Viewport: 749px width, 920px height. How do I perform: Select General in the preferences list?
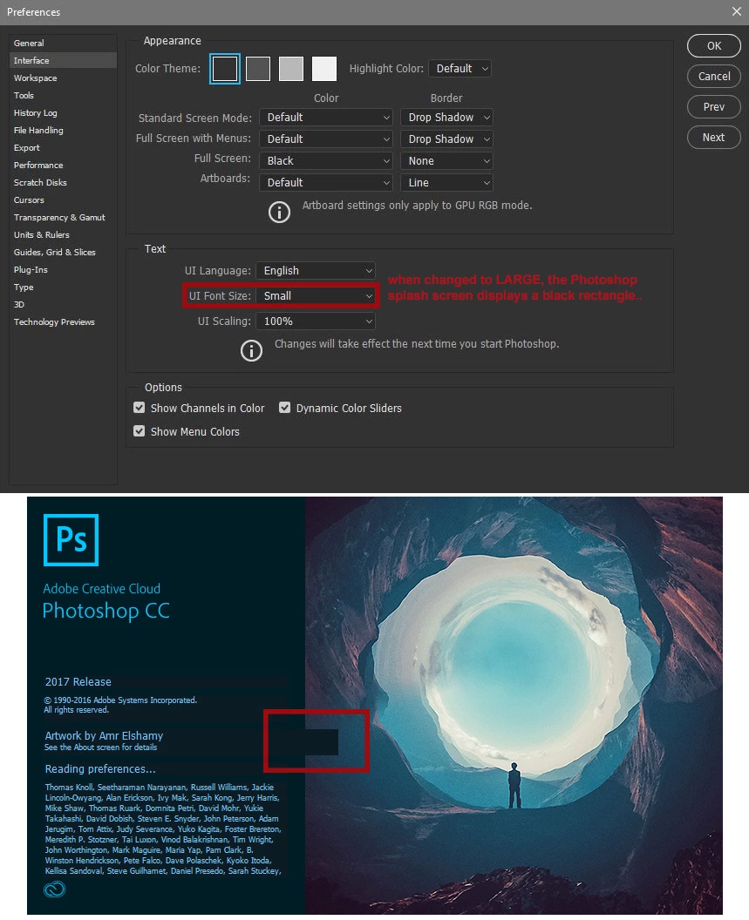(x=63, y=43)
